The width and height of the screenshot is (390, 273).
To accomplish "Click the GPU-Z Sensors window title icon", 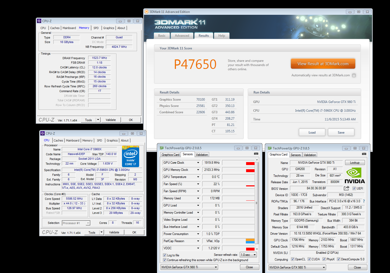I will click(162, 148).
